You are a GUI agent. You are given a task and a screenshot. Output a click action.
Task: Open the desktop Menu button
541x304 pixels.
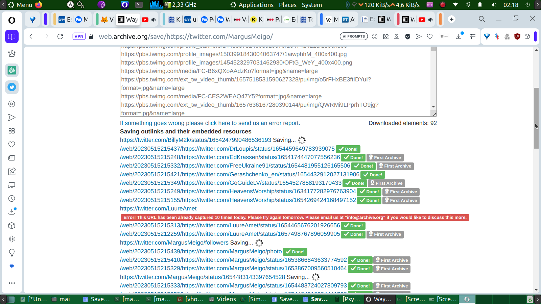[x=20, y=5]
